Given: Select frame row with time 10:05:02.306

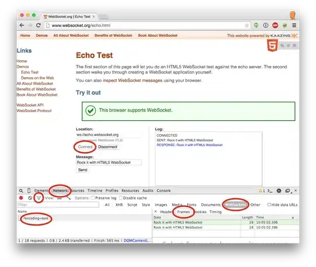Looking at the screenshot, I should 226,223.
